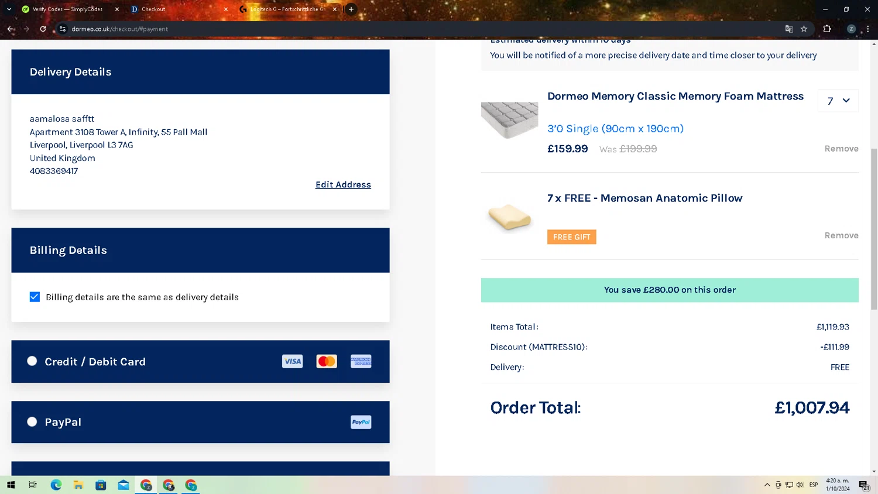Close the Checkout tab
This screenshot has width=878, height=494.
pyautogui.click(x=226, y=9)
